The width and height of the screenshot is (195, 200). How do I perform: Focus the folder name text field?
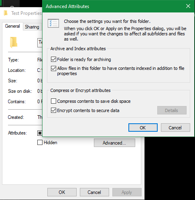coord(40,43)
